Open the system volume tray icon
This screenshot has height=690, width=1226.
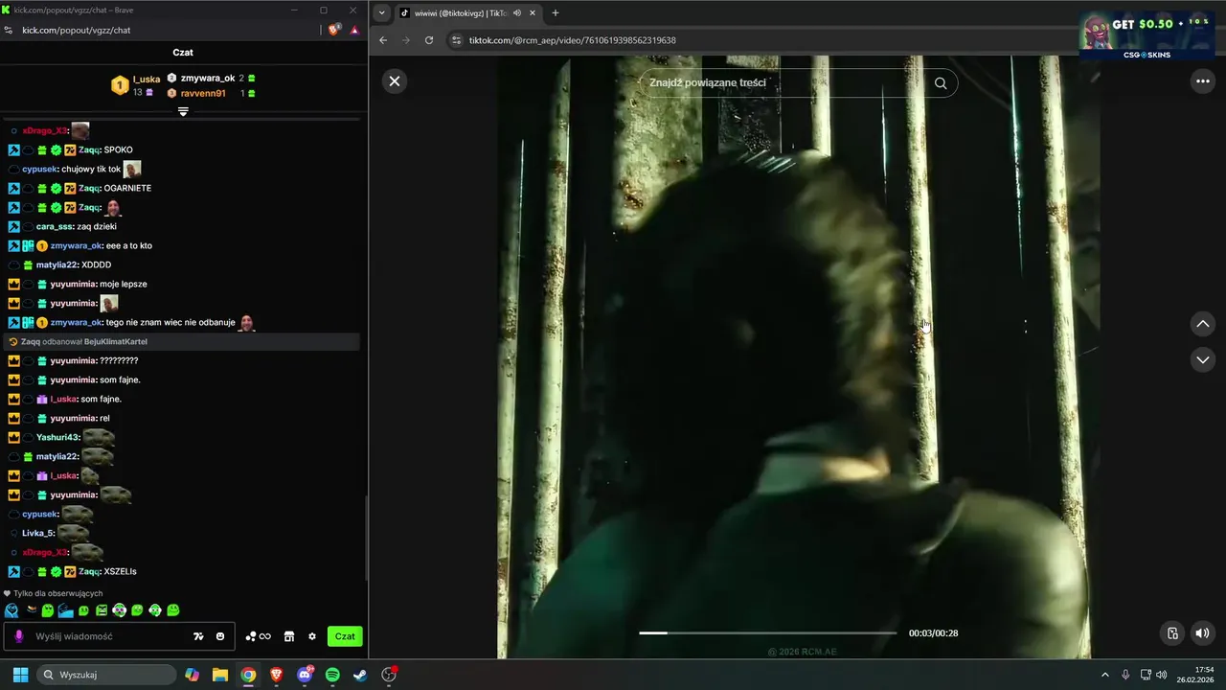pos(1162,675)
